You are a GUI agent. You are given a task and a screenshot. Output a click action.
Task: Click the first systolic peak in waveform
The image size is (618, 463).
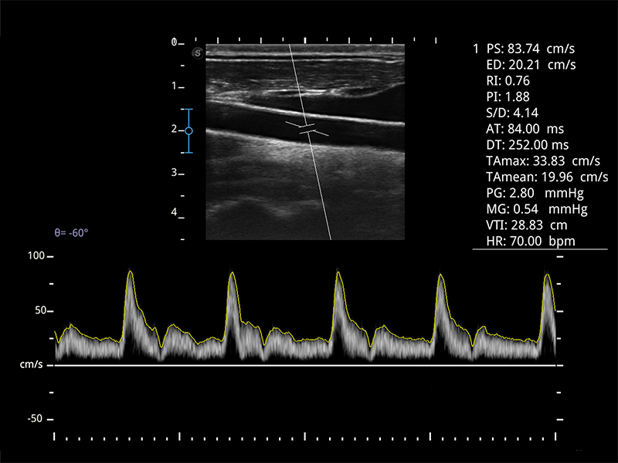coord(130,272)
